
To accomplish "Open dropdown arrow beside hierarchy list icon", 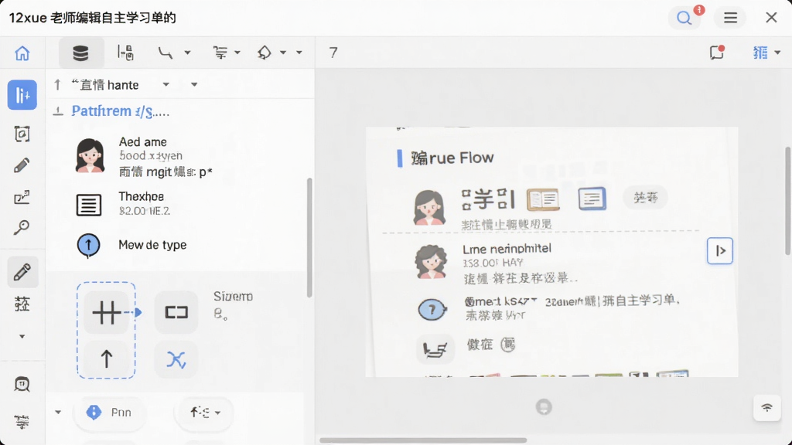I will pos(237,53).
